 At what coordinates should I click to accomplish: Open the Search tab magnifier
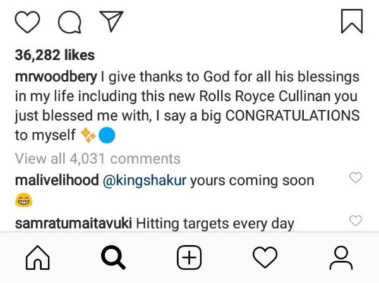[113, 258]
